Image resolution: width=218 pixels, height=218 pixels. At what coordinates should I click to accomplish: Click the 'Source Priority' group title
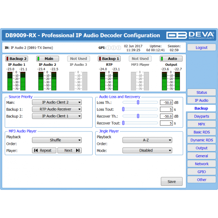21,97
